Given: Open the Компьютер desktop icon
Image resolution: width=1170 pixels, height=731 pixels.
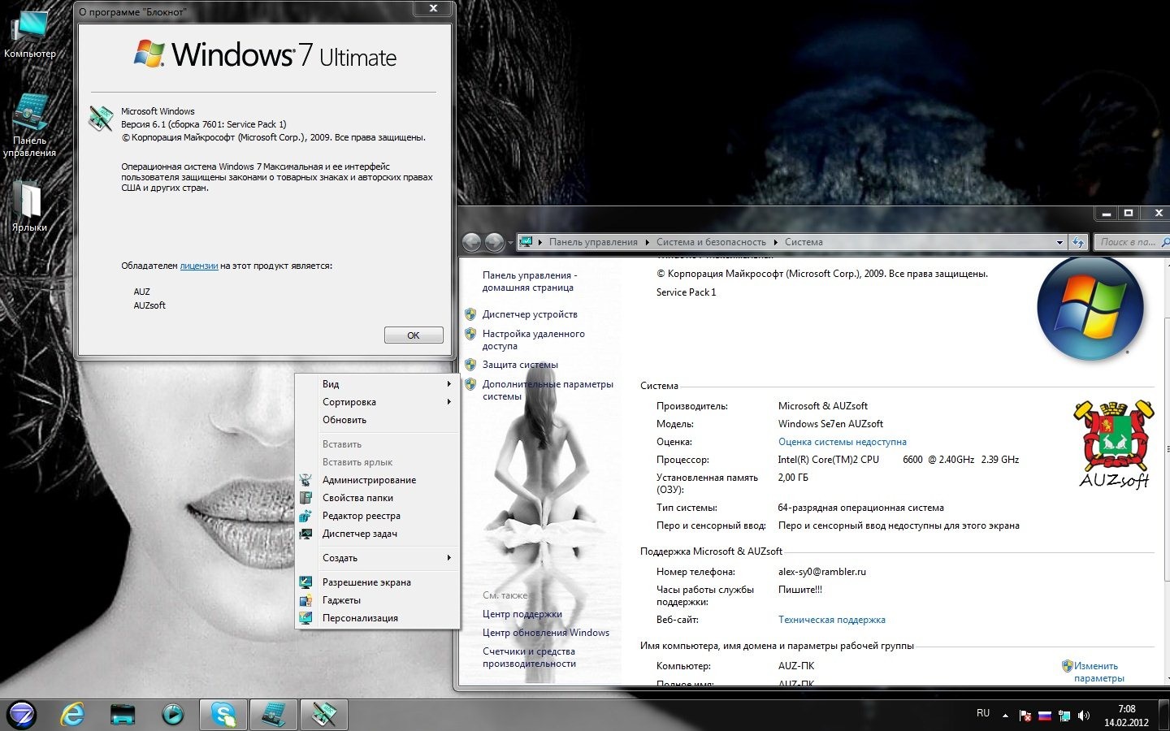Looking at the screenshot, I should click(x=30, y=34).
